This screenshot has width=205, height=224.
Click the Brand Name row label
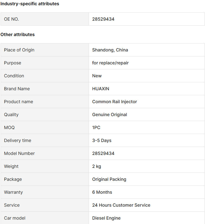coord(17,89)
